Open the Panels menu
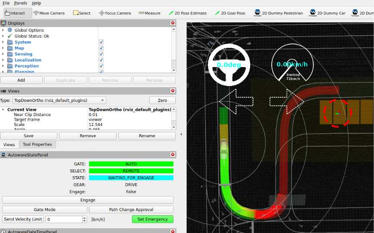Screen dimensions: 374x233 [x=20, y=3]
